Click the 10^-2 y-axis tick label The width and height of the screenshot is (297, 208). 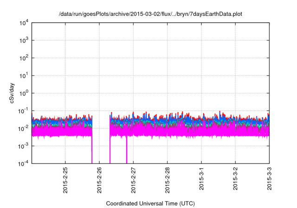coord(23,129)
